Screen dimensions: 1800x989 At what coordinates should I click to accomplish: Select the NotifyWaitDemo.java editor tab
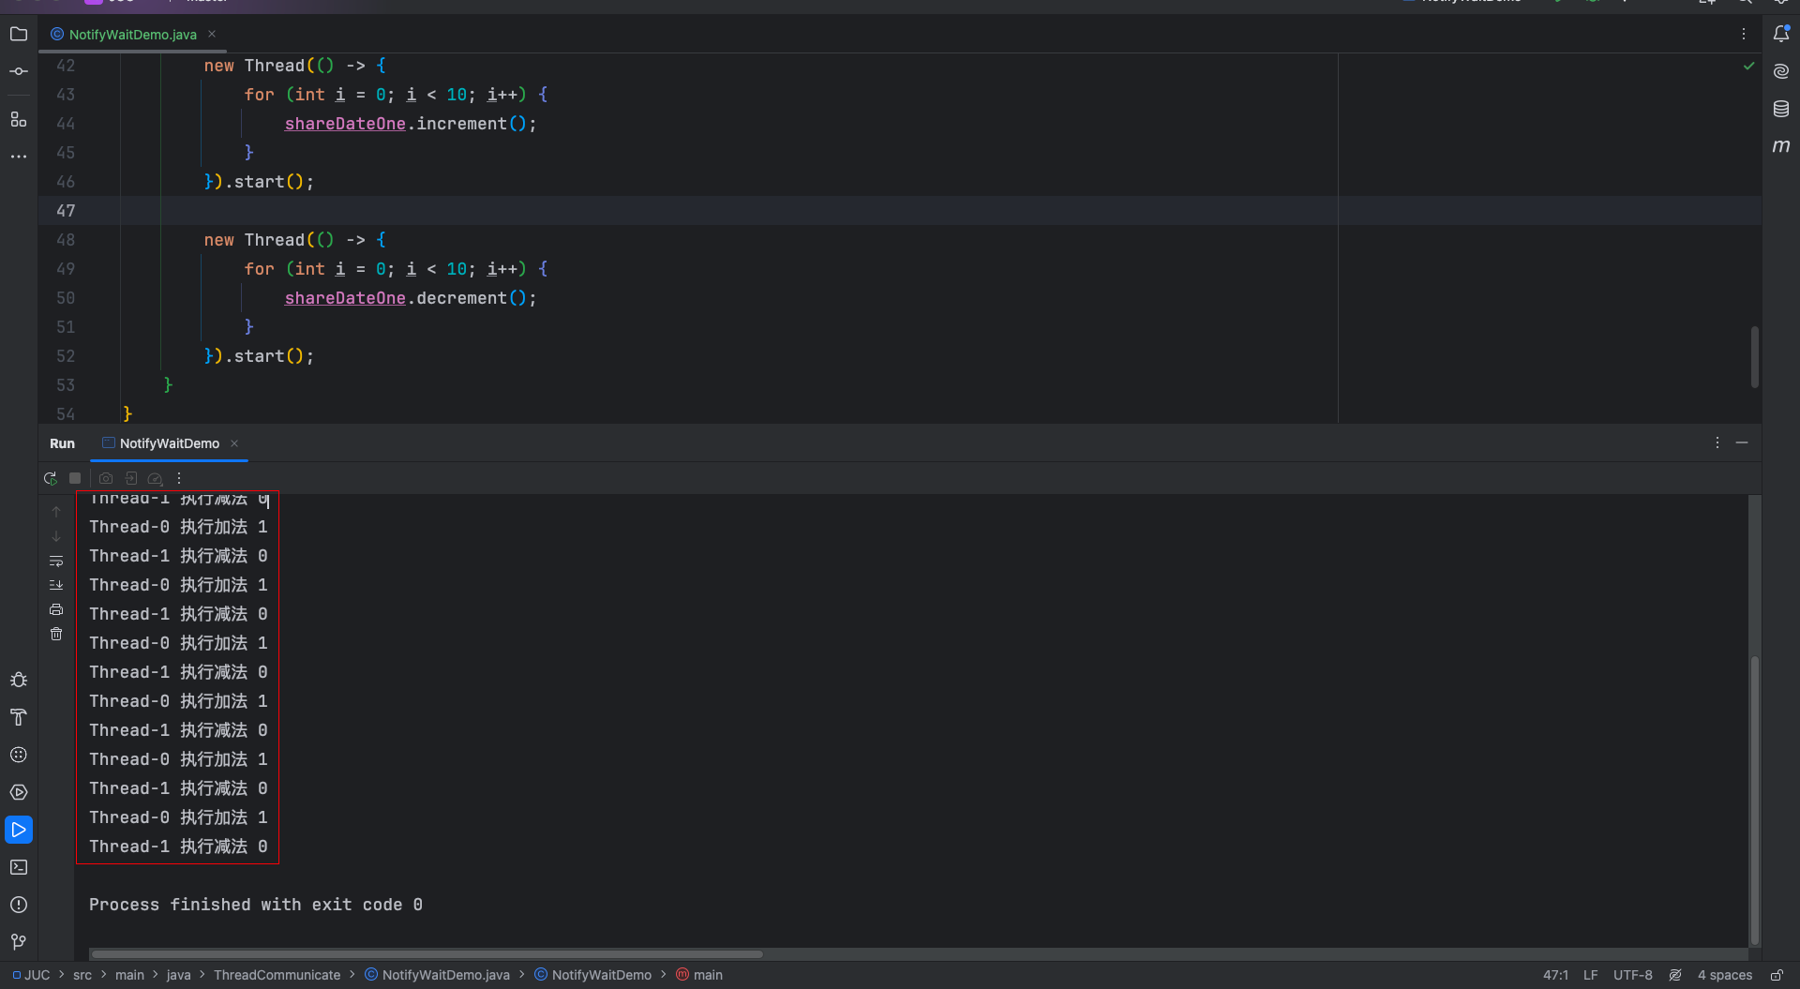tap(132, 34)
